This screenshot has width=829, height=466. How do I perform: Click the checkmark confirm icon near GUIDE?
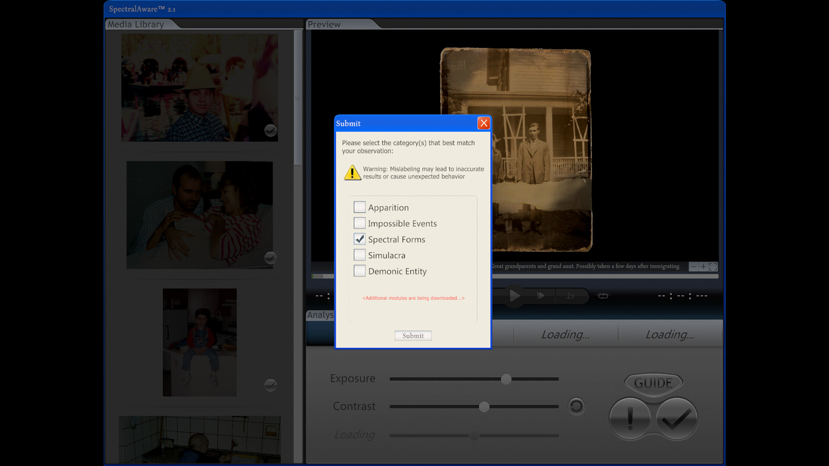pos(677,418)
